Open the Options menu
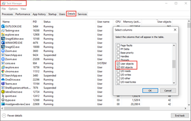The image size is (191, 121). (x=13, y=9)
